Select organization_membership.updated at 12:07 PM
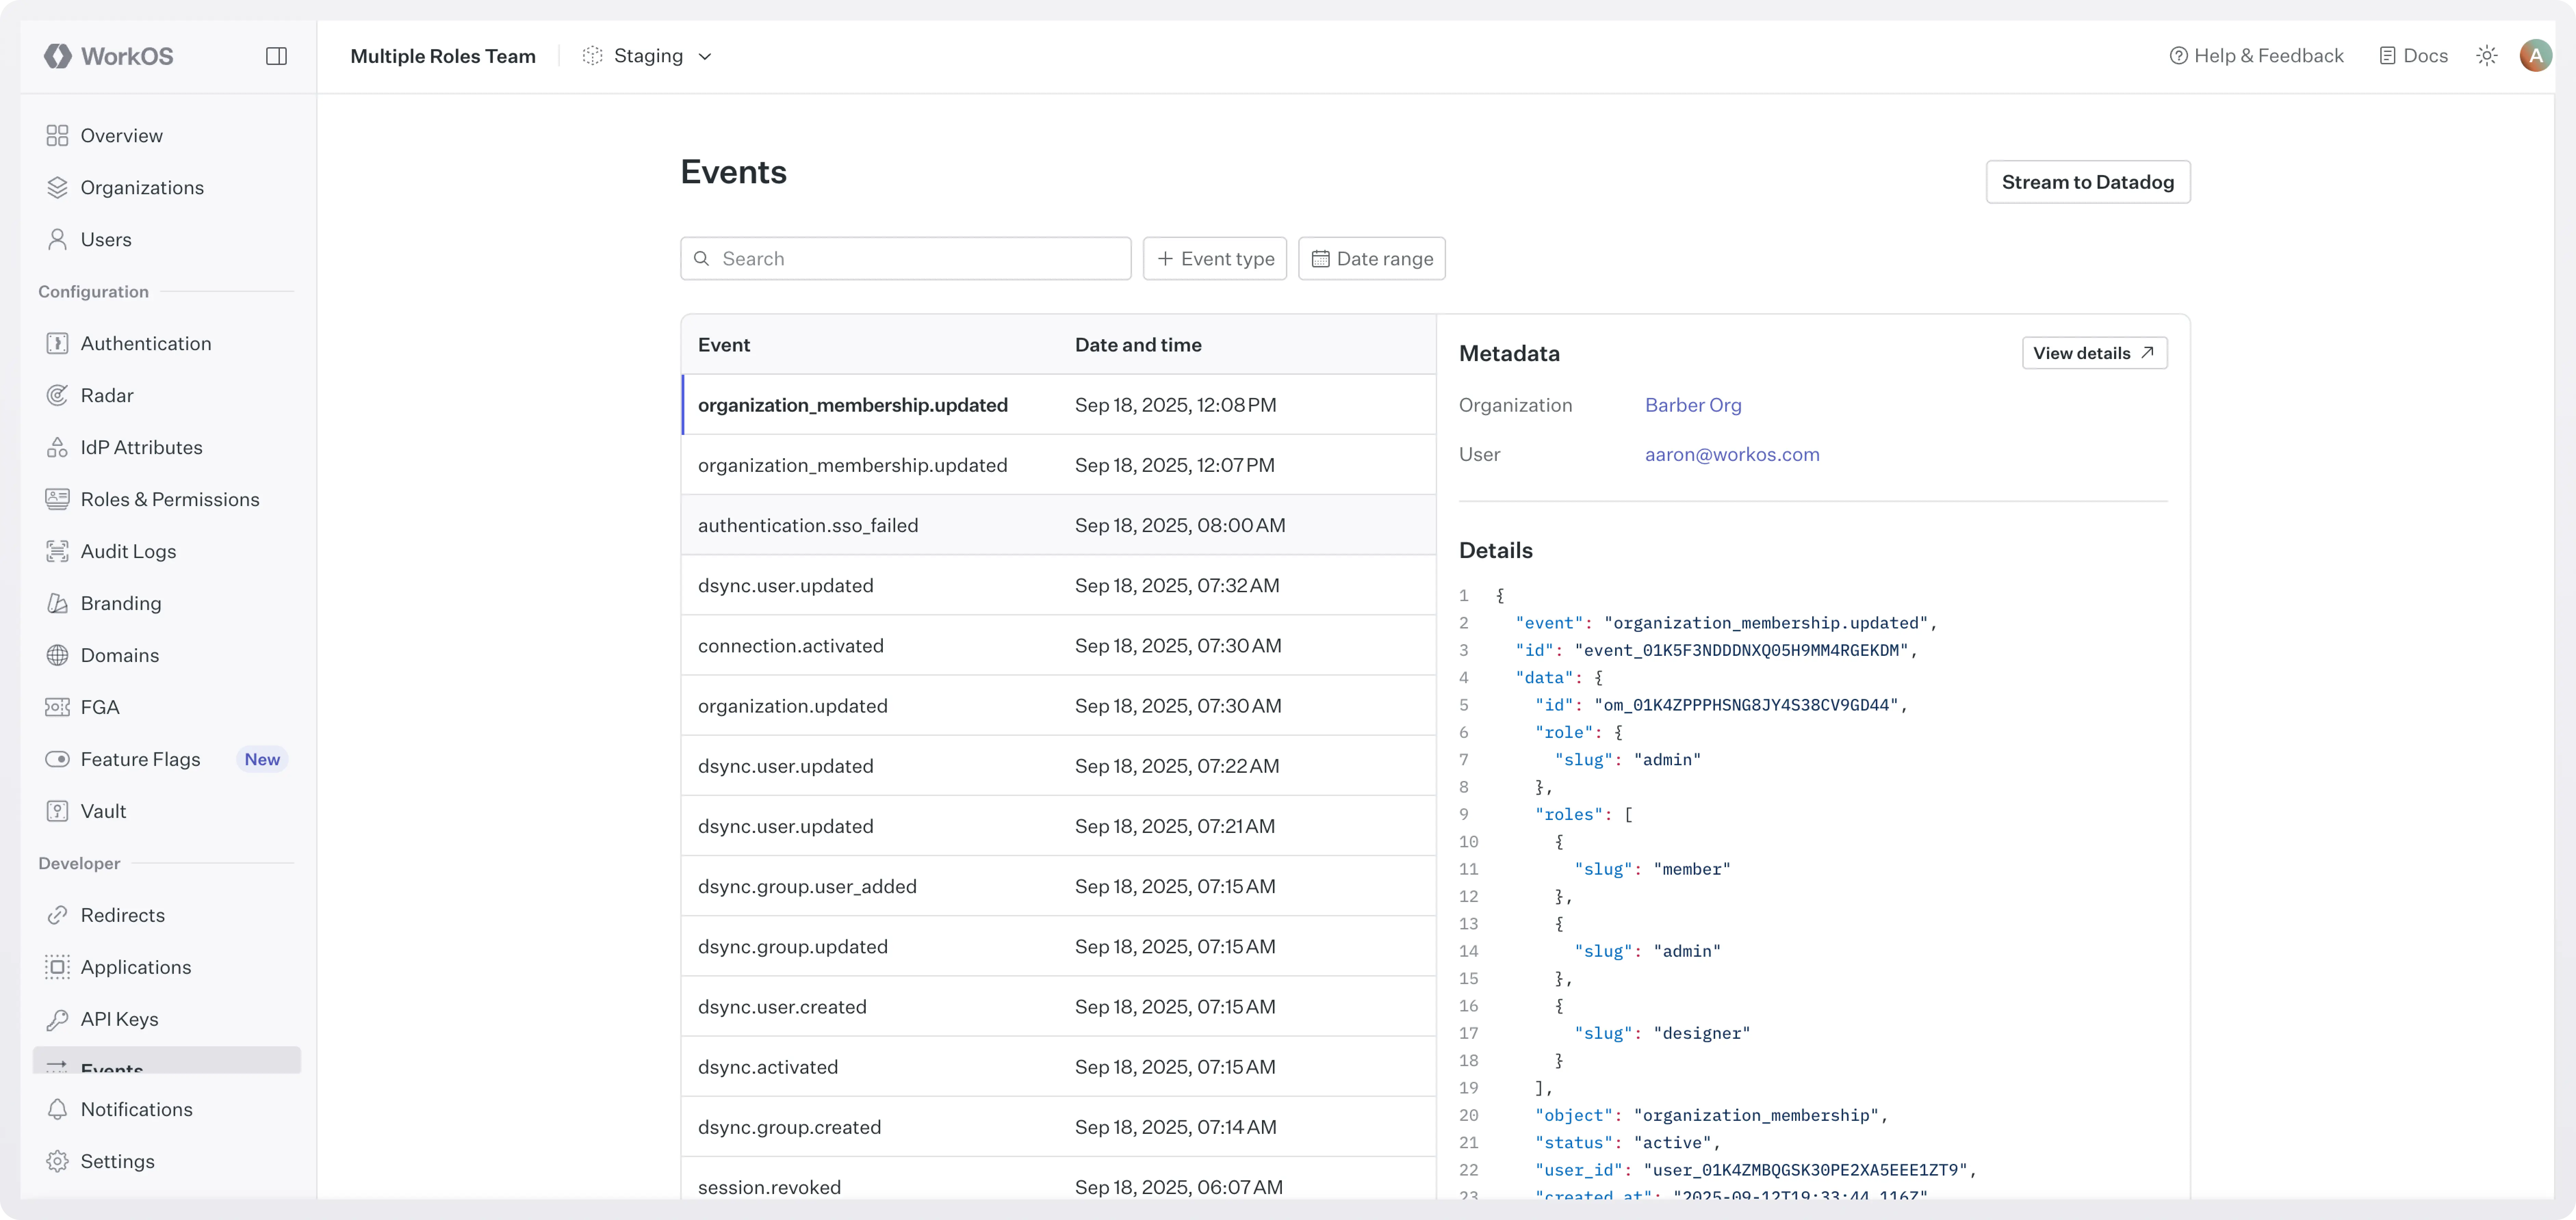Image resolution: width=2576 pixels, height=1220 pixels. 1059,465
